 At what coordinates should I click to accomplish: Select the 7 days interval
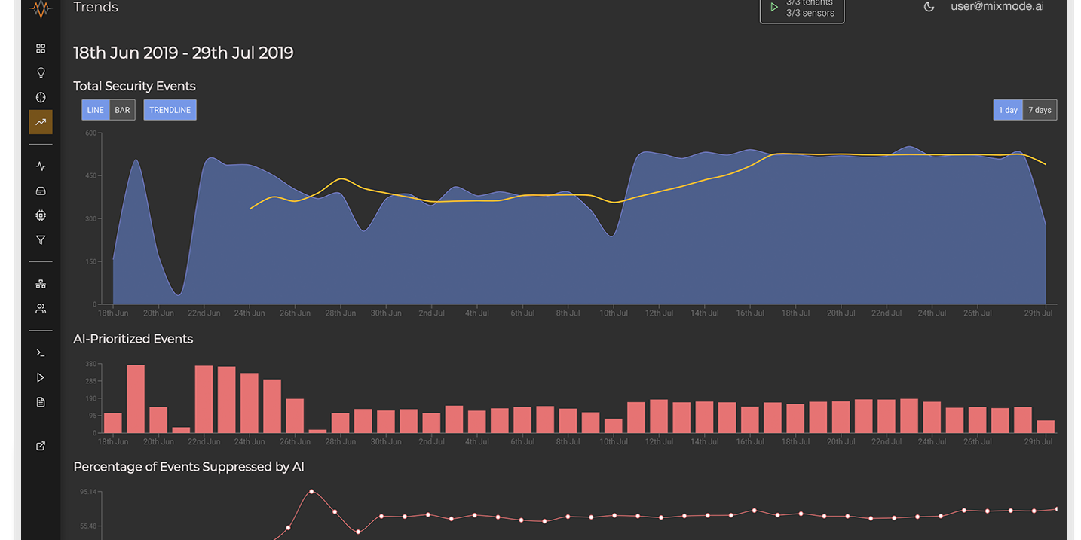tap(1040, 110)
